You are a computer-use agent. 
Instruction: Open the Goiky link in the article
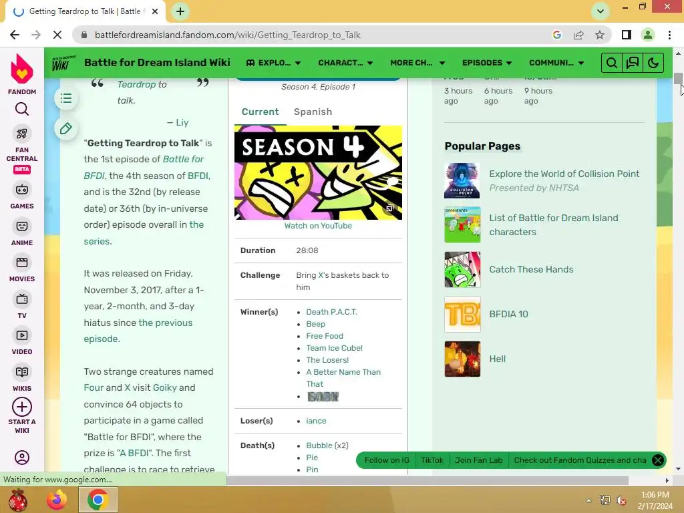(x=165, y=387)
